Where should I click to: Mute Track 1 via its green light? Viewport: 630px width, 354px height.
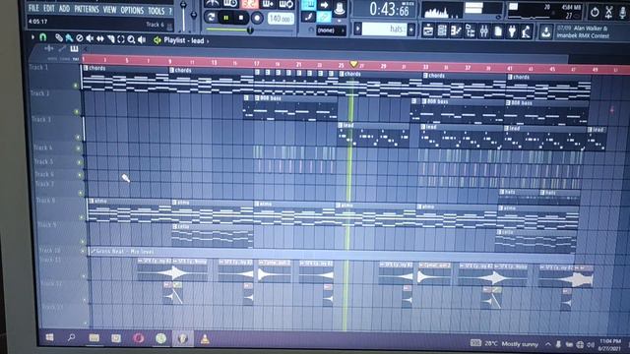click(x=75, y=86)
